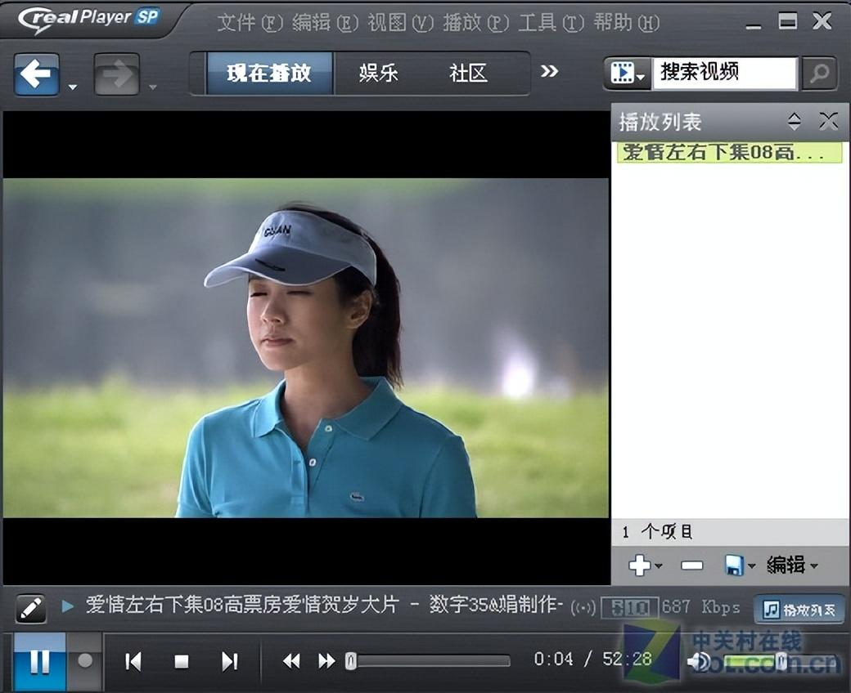
Task: Fast forward the video
Action: 326,661
